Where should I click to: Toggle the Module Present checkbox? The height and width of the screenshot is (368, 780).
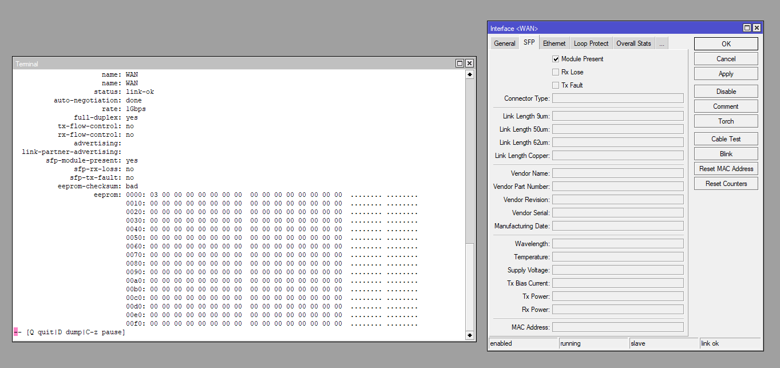pos(555,58)
